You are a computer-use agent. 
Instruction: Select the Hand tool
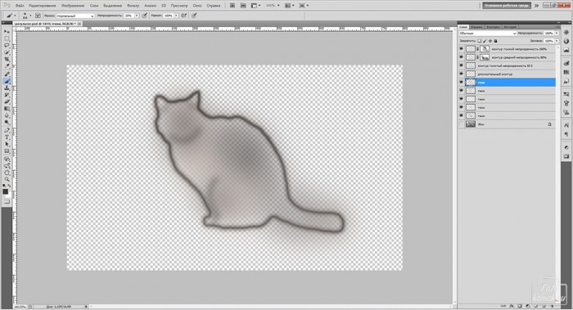7,173
